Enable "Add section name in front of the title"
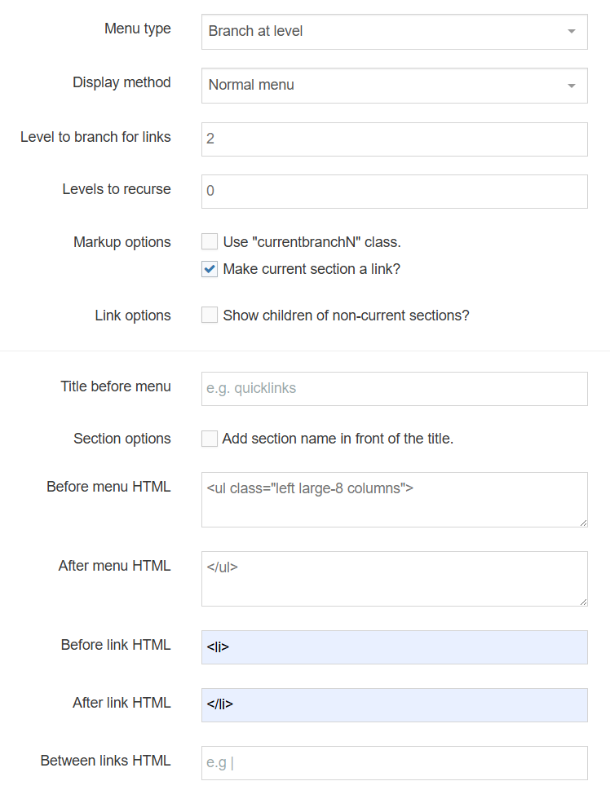 pyautogui.click(x=209, y=438)
